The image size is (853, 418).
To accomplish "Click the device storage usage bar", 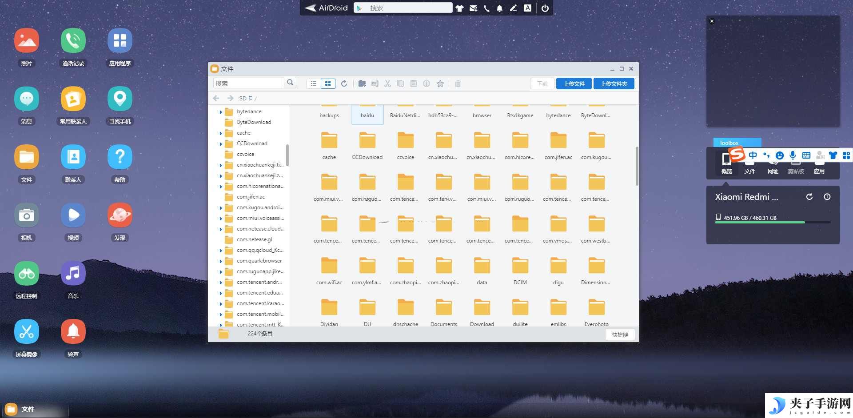I will [773, 222].
